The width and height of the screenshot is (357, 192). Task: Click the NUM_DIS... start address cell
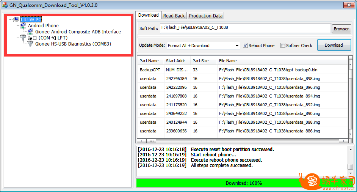click(x=177, y=70)
